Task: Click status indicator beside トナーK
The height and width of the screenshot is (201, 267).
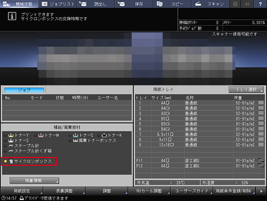Action: click(99, 135)
